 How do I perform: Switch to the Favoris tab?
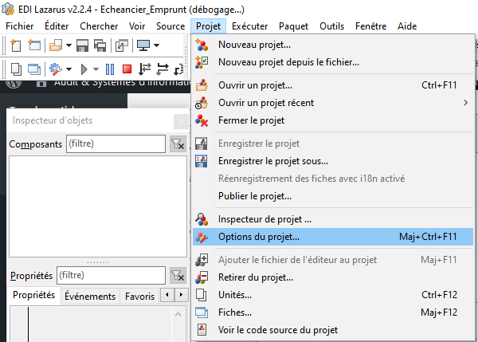point(139,296)
